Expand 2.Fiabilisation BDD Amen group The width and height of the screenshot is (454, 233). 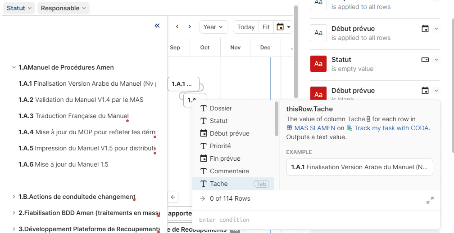click(x=14, y=213)
